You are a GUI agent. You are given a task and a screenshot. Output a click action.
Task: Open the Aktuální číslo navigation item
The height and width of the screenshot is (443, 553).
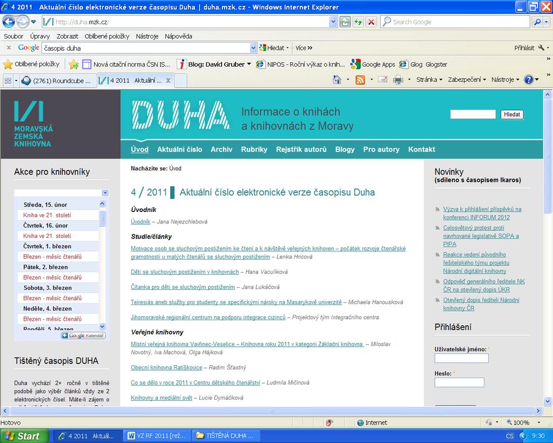tap(179, 149)
